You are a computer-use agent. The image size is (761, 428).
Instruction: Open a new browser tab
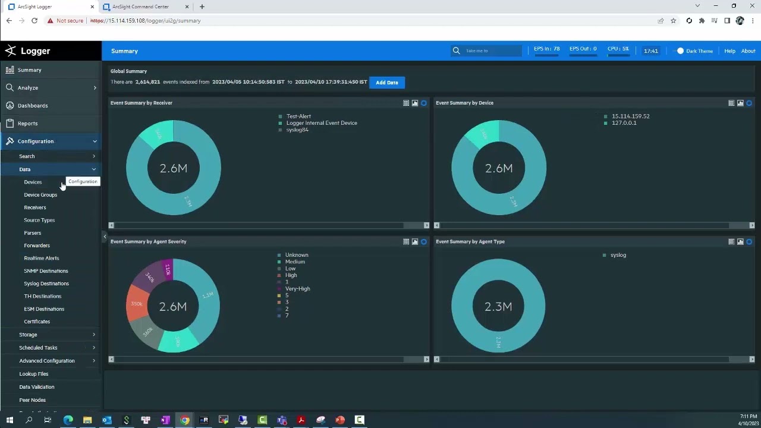point(202,7)
